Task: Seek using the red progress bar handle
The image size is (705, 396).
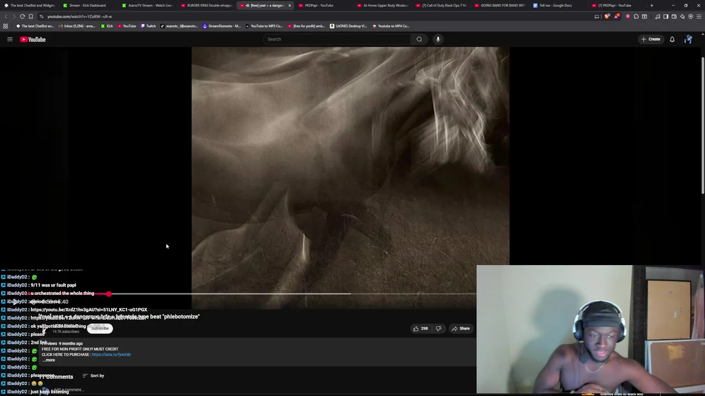Action: [x=109, y=294]
